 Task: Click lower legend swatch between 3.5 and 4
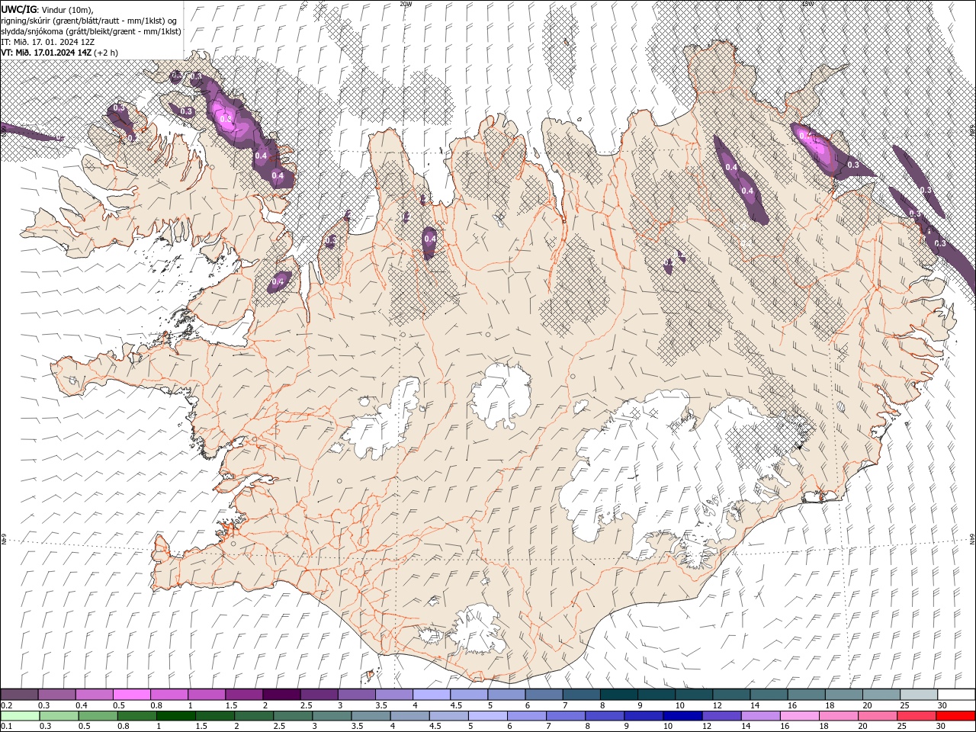[x=370, y=716]
